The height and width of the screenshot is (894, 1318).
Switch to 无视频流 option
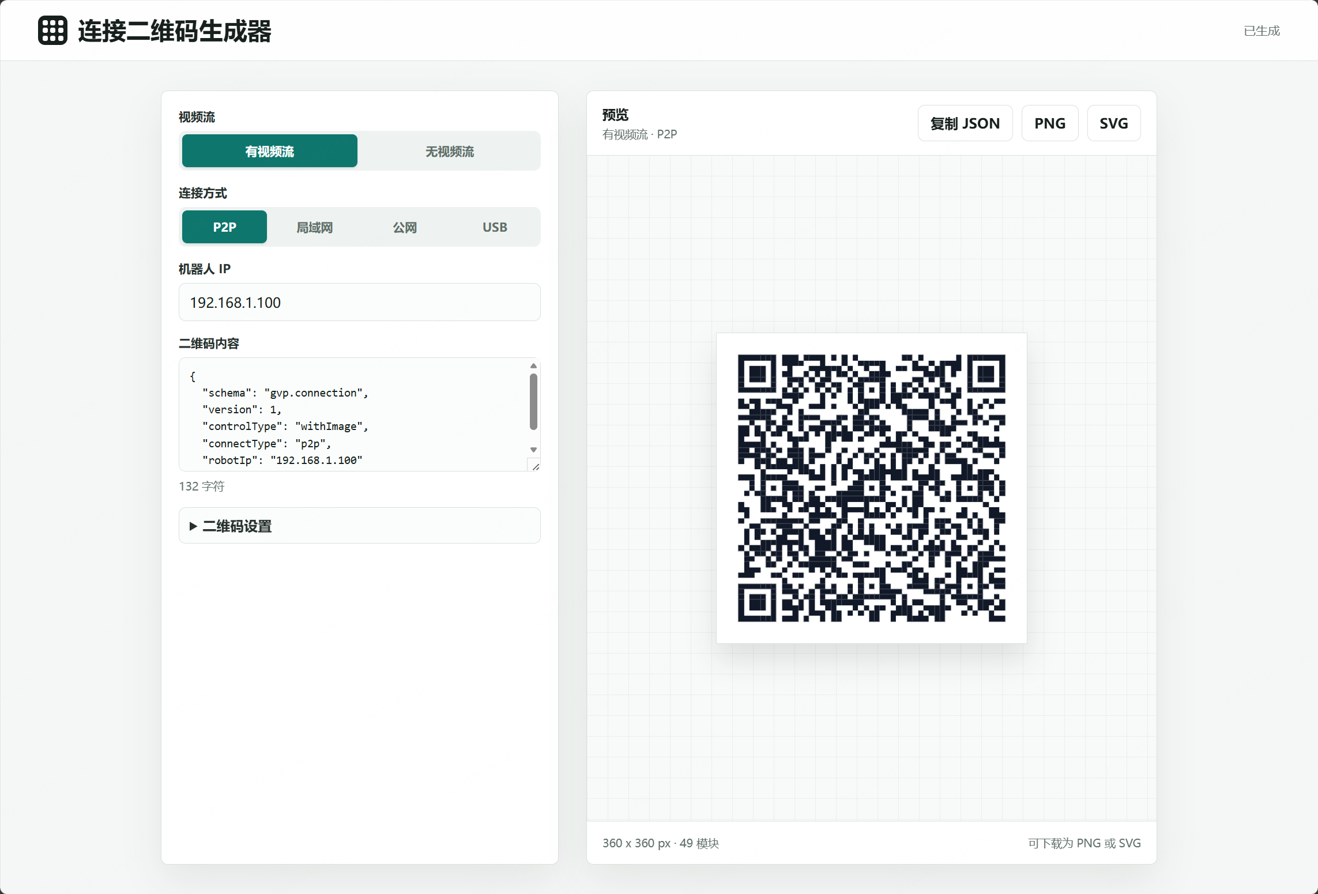pyautogui.click(x=449, y=151)
